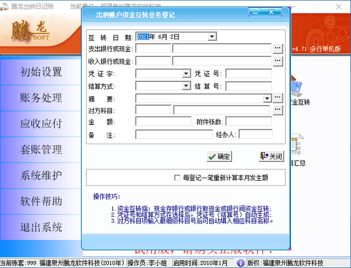351x268 pixels.
Task: Open 初始设置 in the sidebar
Action: click(x=41, y=72)
